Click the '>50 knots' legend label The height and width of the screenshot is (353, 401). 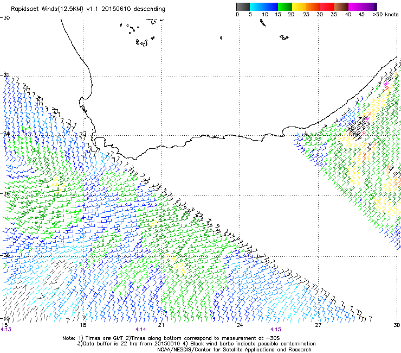click(385, 15)
